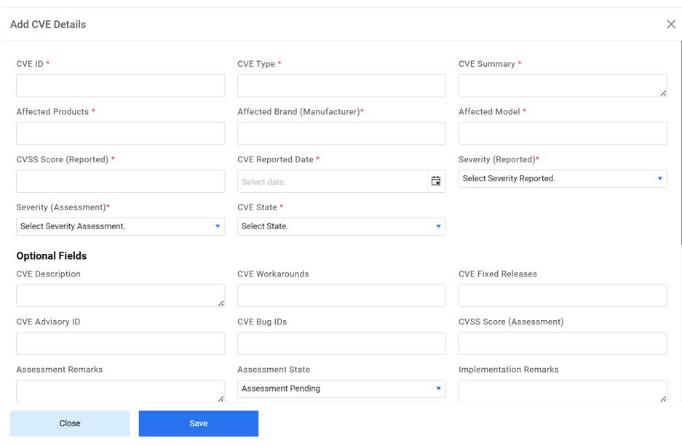Open the CVE Reported Date calendar picker

pos(436,181)
